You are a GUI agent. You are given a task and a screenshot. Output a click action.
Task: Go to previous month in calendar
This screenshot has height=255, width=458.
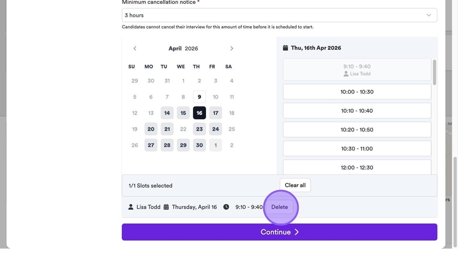pos(135,48)
